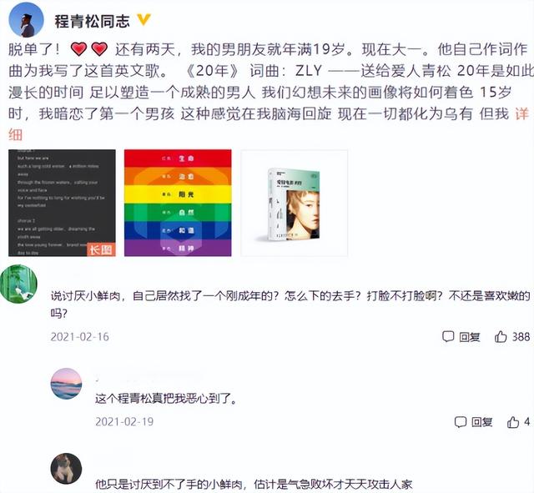Open the book cover image thumbnail
The image size is (534, 493).
pos(295,203)
